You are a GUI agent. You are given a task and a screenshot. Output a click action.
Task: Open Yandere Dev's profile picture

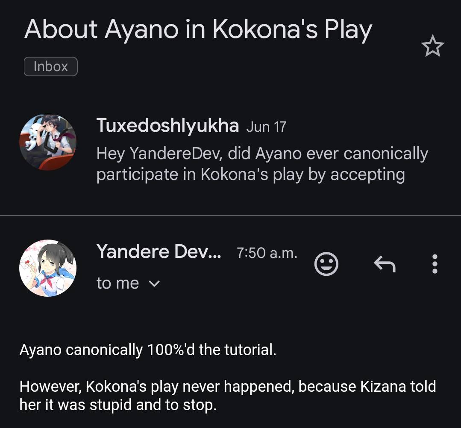pyautogui.click(x=48, y=268)
